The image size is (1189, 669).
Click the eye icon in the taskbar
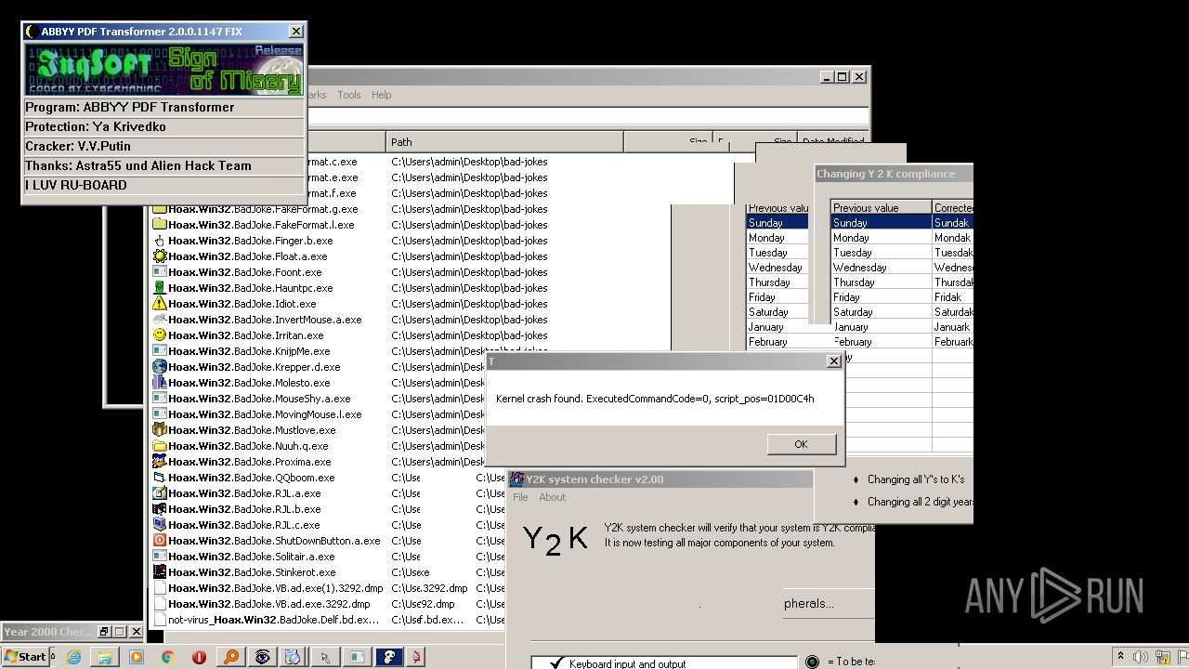coord(262,657)
